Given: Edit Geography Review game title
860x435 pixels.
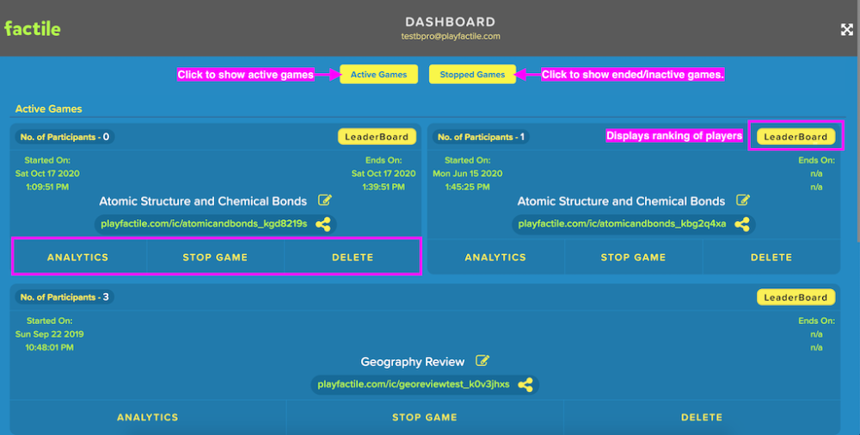Looking at the screenshot, I should [483, 361].
